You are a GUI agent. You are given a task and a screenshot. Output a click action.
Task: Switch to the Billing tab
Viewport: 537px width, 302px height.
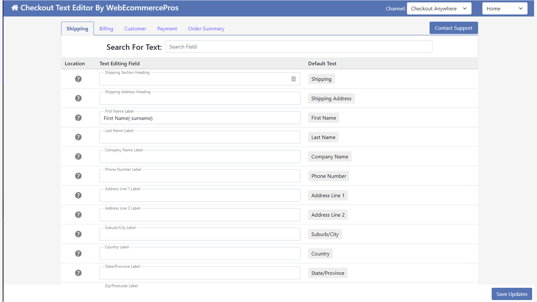(x=106, y=29)
